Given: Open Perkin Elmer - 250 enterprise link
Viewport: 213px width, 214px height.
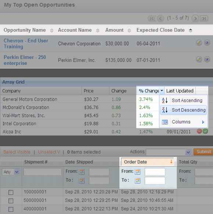Looking at the screenshot, I should (x=25, y=60).
